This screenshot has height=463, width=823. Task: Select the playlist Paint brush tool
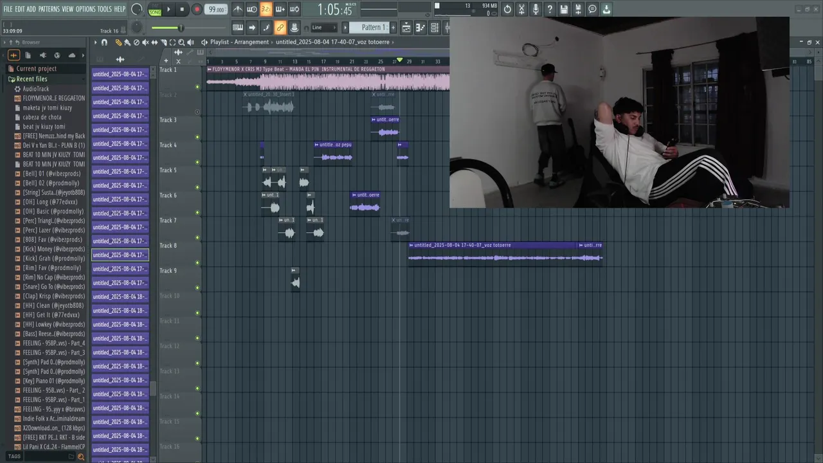click(x=127, y=42)
